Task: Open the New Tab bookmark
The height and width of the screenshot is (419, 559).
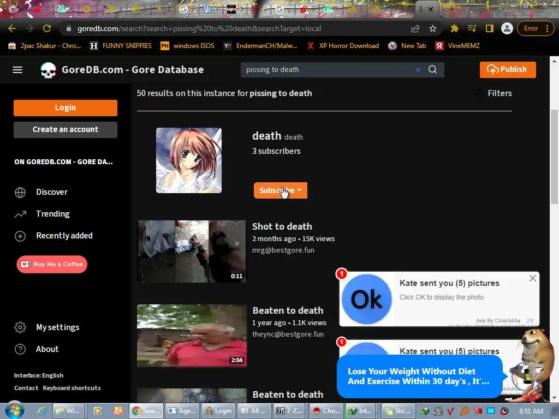Action: tap(407, 46)
